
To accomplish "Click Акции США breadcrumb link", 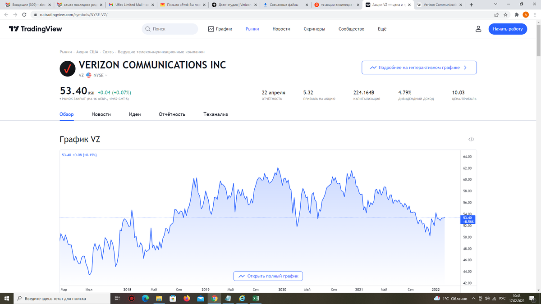I will point(87,52).
